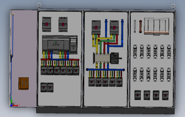Select the transparent covered enclosure at the top right

[157, 26]
